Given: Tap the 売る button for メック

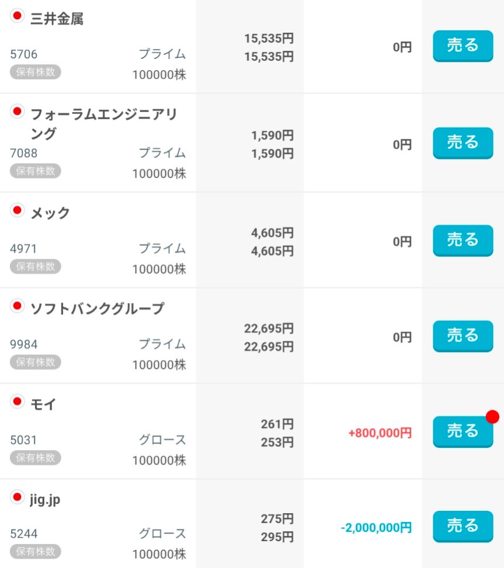Looking at the screenshot, I should [x=463, y=241].
